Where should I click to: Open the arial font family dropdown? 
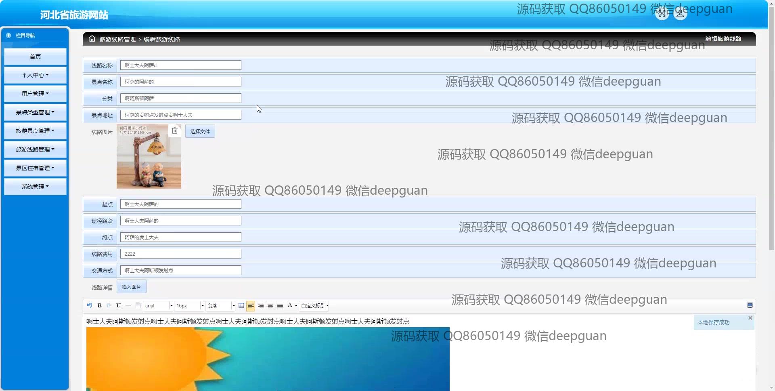point(158,306)
